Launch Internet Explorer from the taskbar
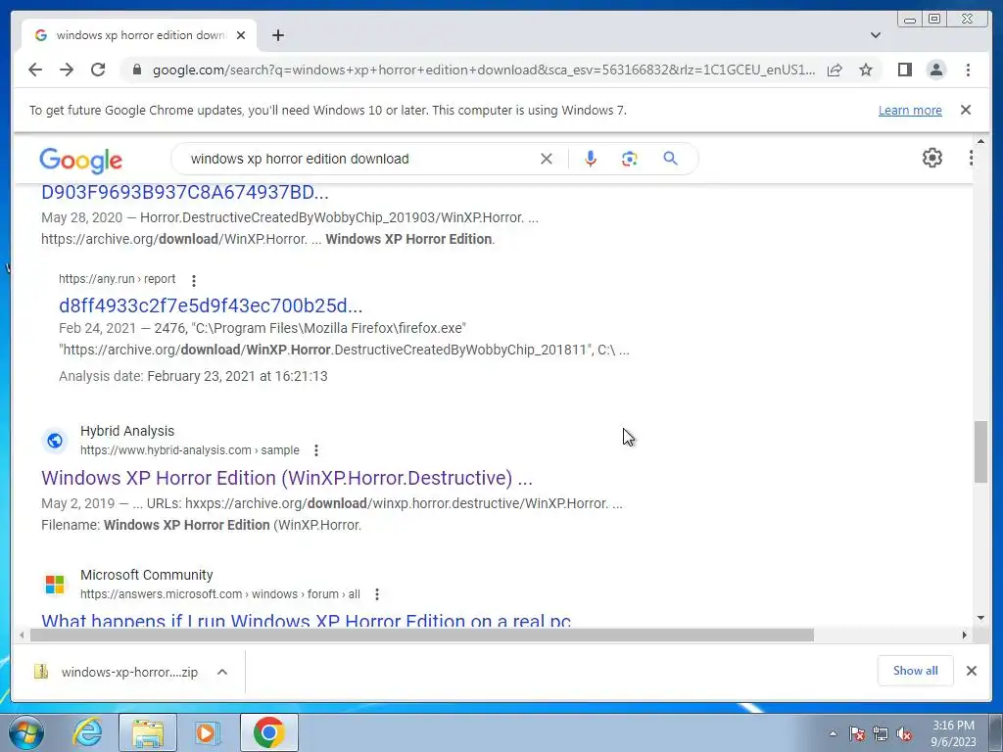Viewport: 1003px width, 752px height. [87, 732]
